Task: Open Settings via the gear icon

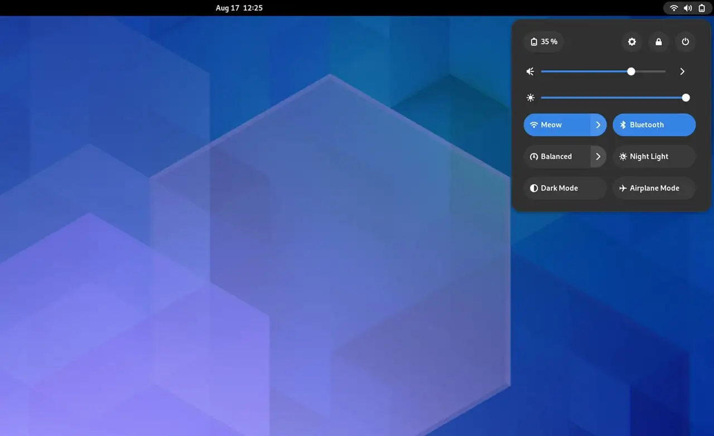Action: coord(631,42)
